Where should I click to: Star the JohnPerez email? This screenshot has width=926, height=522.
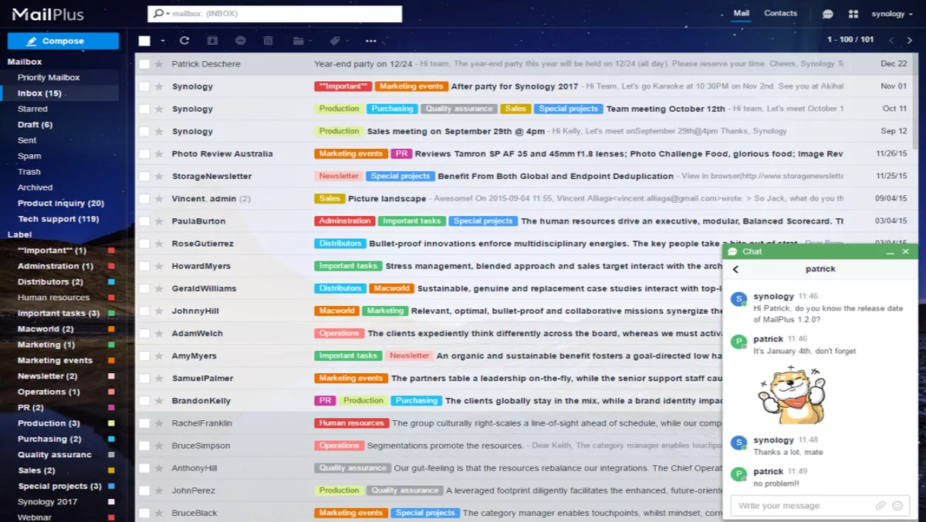point(159,490)
